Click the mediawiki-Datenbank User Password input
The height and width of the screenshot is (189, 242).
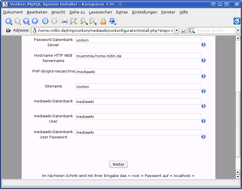[138, 132]
